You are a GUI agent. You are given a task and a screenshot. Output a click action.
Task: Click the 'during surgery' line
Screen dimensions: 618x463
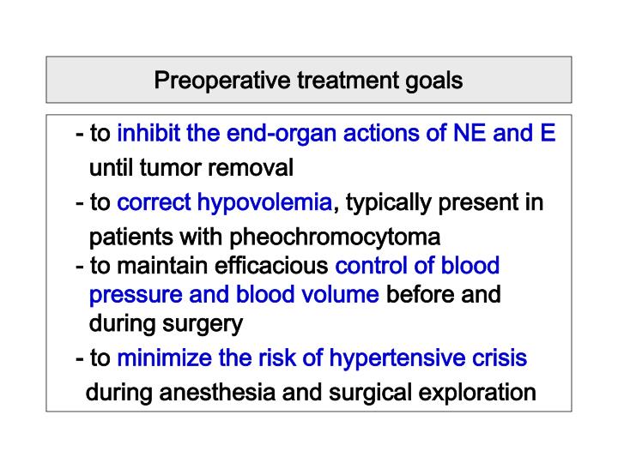coord(166,324)
